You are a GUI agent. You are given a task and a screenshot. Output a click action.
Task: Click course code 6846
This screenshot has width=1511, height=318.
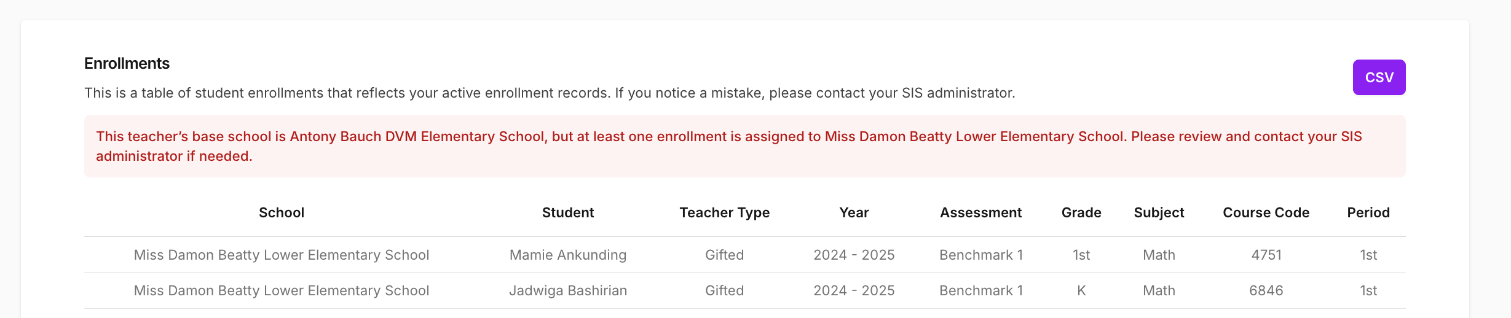pos(1266,290)
